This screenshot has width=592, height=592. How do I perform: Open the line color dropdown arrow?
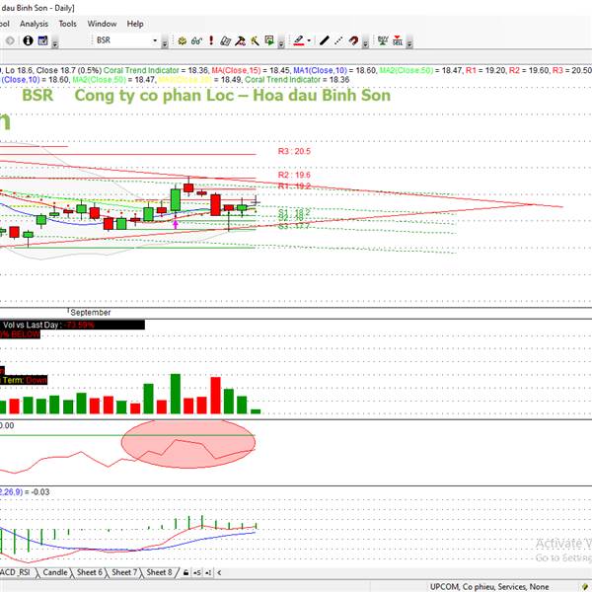[309, 40]
